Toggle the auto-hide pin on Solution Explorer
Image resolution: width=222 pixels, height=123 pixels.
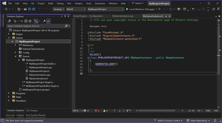[x=65, y=16]
